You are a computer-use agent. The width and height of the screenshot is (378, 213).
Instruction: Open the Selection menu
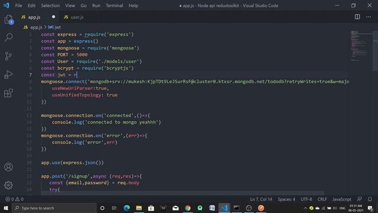point(50,5)
